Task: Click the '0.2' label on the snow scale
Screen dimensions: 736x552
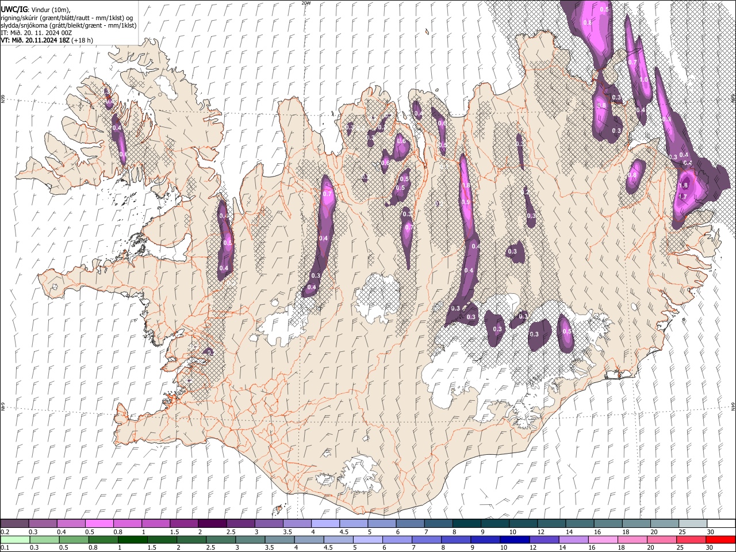Action: 5,532
